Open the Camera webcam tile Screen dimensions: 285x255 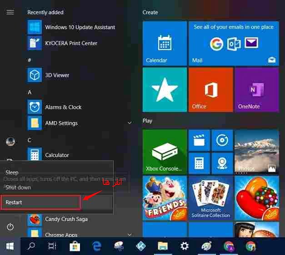point(222,163)
